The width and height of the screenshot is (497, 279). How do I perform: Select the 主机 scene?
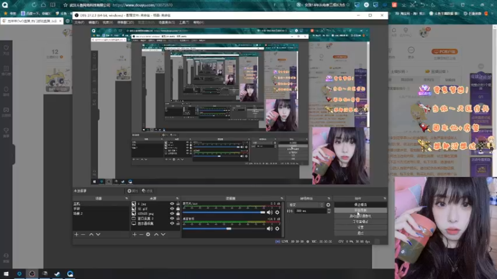coord(101,204)
